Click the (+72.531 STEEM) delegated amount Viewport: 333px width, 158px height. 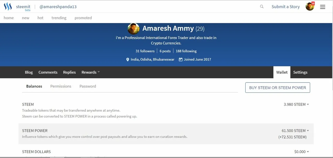pos(292,137)
